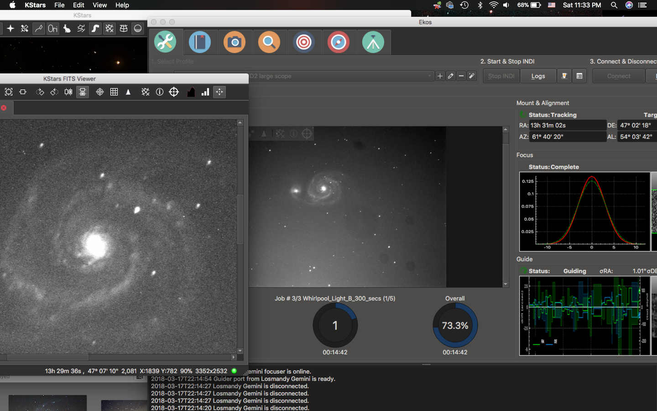Screen dimensions: 657x411
Task: Click the RA coordinate field in Mount panel
Action: tap(568, 125)
